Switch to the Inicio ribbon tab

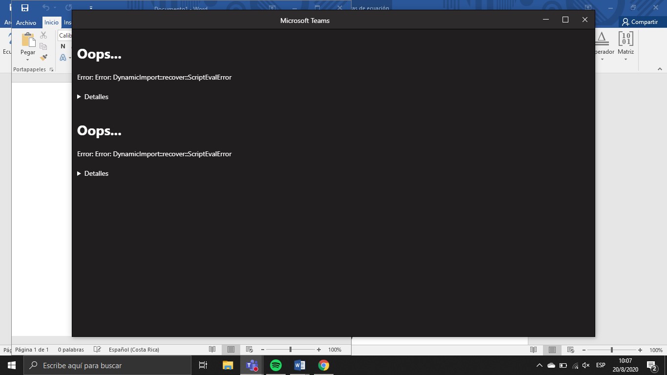click(51, 22)
